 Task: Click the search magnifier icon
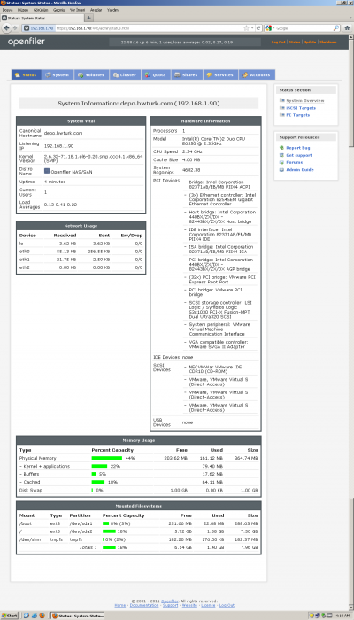click(x=336, y=28)
